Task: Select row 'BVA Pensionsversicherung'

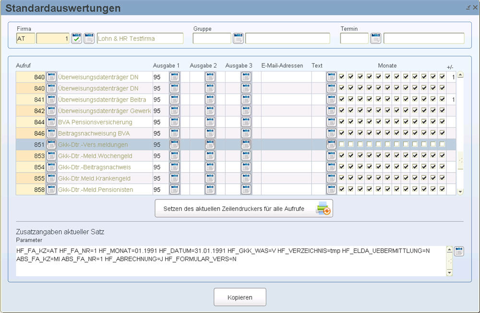Action: (x=236, y=122)
